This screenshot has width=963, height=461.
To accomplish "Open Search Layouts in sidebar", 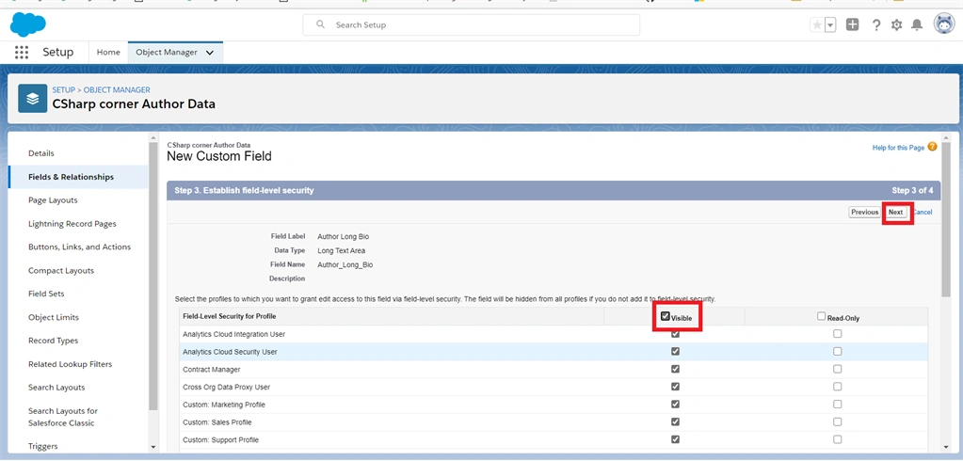I will pos(56,388).
